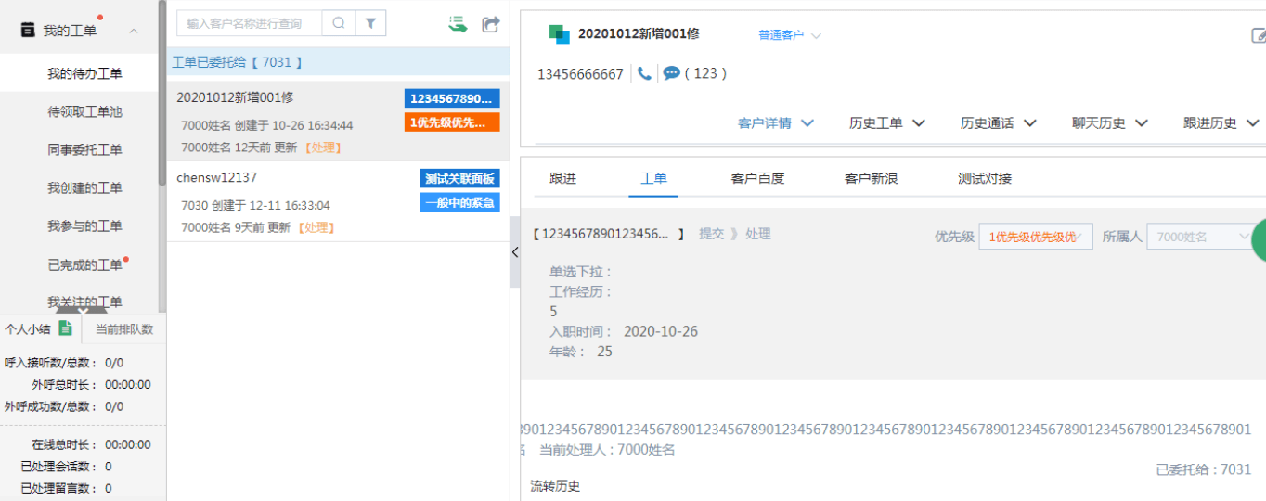Click the 我的工单 archive icon
1266x501 pixels.
(x=27, y=31)
